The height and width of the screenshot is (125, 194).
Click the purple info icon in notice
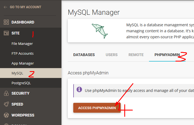(79, 90)
